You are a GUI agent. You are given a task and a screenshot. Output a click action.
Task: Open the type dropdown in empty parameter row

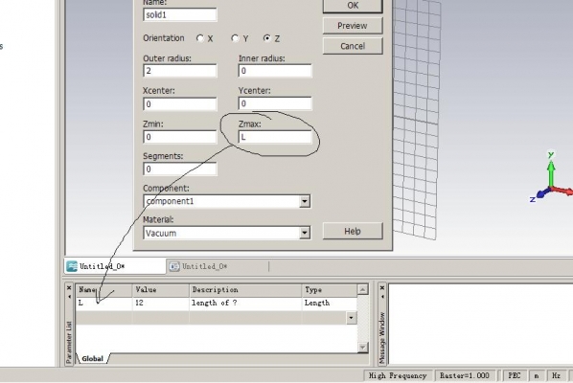click(x=352, y=318)
